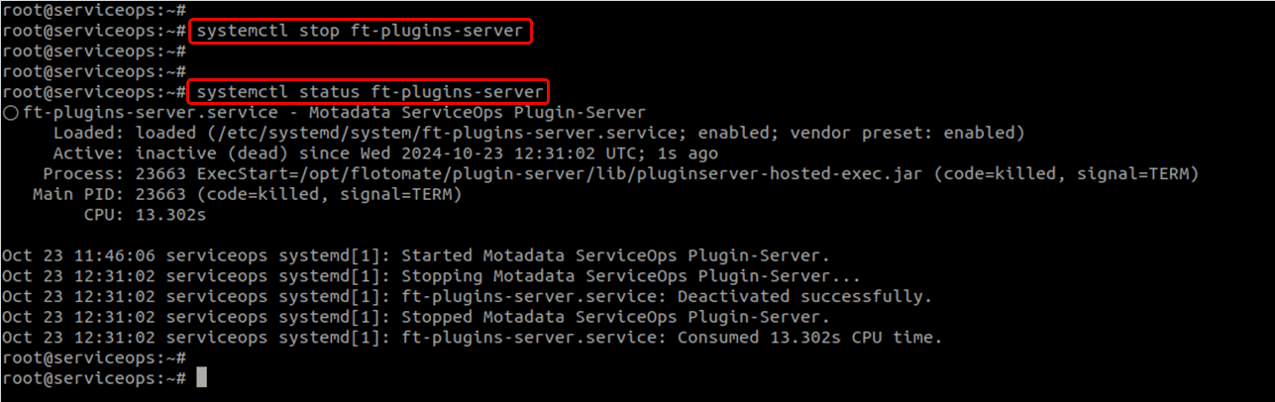The width and height of the screenshot is (1275, 402).
Task: Click the "Stopped Motadata ServiceOps Plugin-Server" log line
Action: 615,317
